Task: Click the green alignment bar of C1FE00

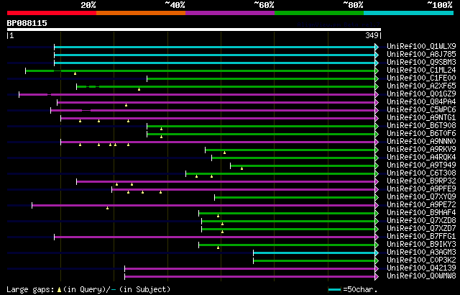Action: [261, 78]
